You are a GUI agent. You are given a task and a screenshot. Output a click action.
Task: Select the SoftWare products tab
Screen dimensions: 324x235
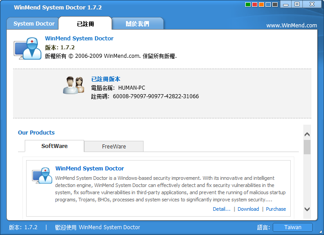(54, 146)
